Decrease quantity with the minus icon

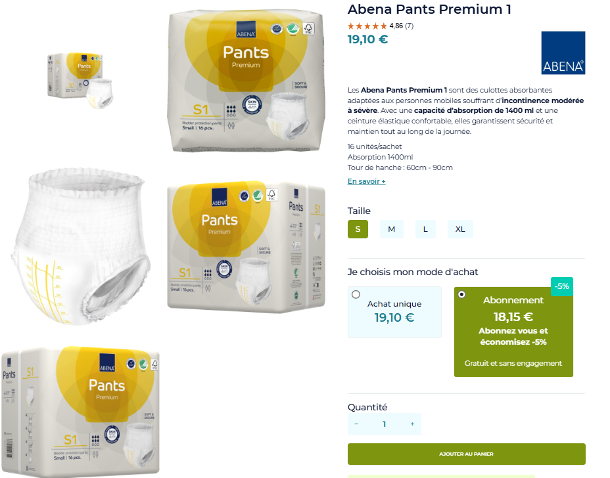(356, 424)
